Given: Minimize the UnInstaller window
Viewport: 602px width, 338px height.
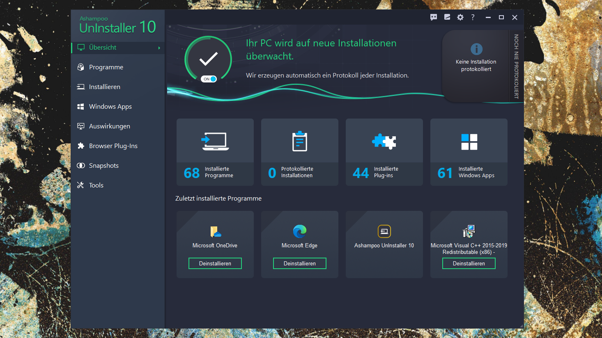Looking at the screenshot, I should pos(488,17).
